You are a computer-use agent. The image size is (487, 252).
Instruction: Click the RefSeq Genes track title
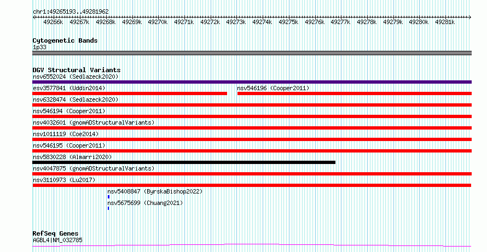click(56, 234)
